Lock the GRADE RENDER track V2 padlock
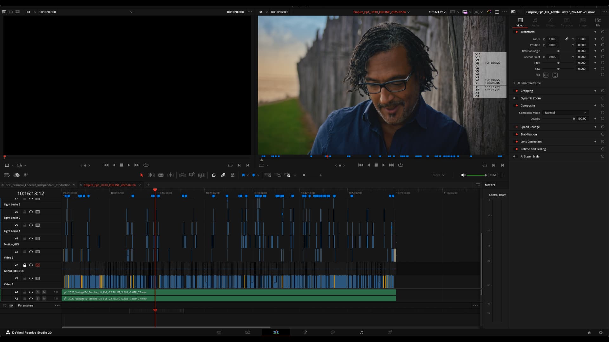 click(x=25, y=265)
